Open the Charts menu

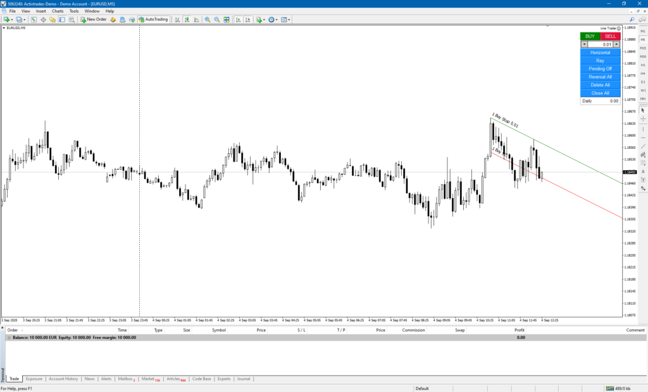[x=58, y=11]
